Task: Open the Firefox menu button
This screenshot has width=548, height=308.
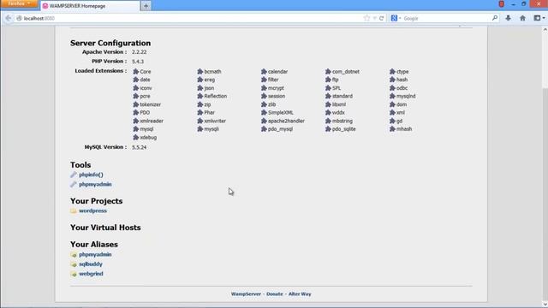Action: [19, 3]
